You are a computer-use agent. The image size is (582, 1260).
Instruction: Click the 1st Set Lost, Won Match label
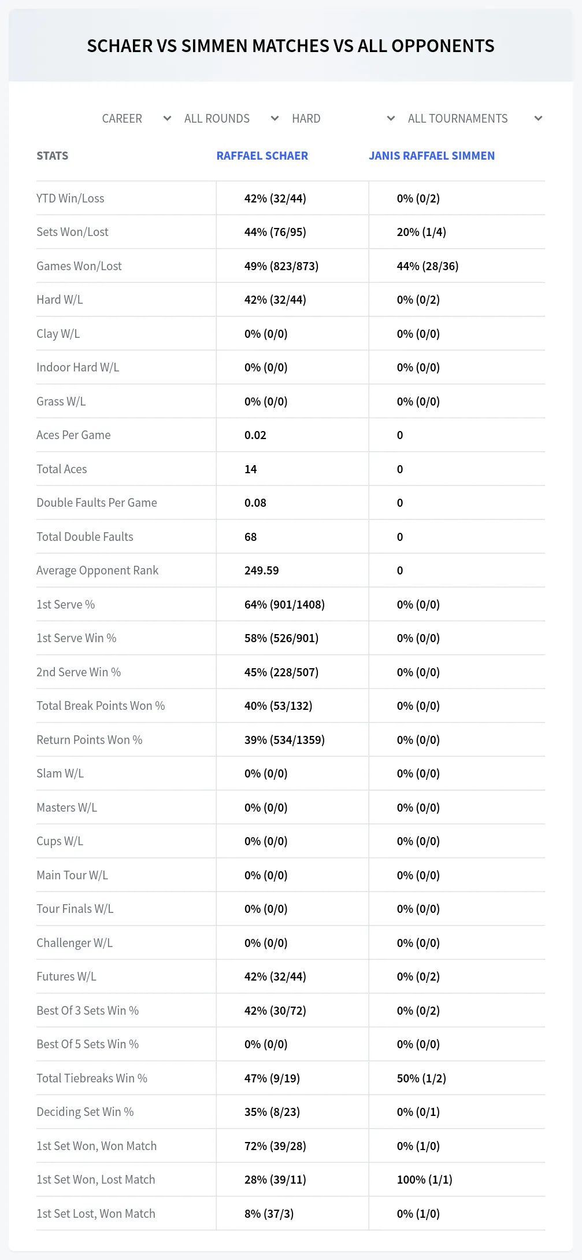coord(96,1214)
